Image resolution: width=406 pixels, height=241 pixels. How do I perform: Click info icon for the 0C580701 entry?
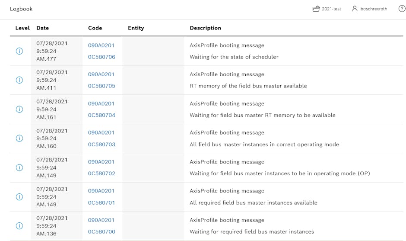(19, 197)
